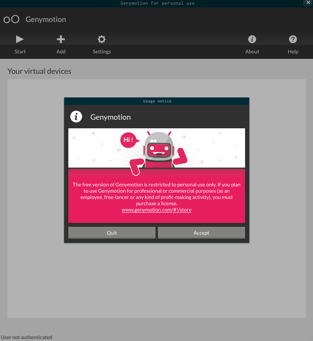
Task: Click 'User not authenticated' status text
Action: coord(26,337)
